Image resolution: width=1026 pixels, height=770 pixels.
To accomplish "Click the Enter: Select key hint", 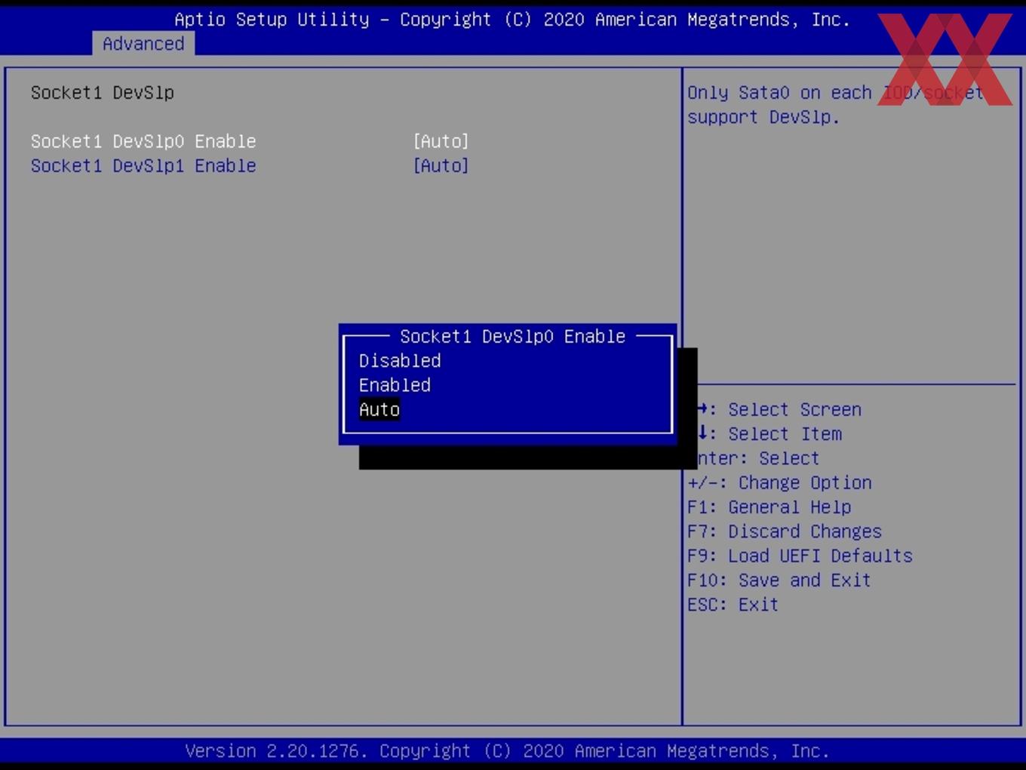I will (758, 458).
